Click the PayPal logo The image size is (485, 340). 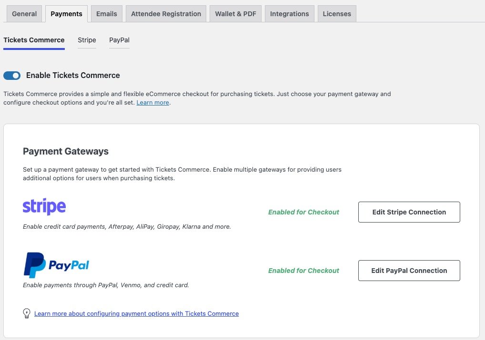coord(56,264)
